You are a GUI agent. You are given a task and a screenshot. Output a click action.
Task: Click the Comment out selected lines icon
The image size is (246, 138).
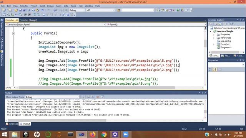coord(34,15)
